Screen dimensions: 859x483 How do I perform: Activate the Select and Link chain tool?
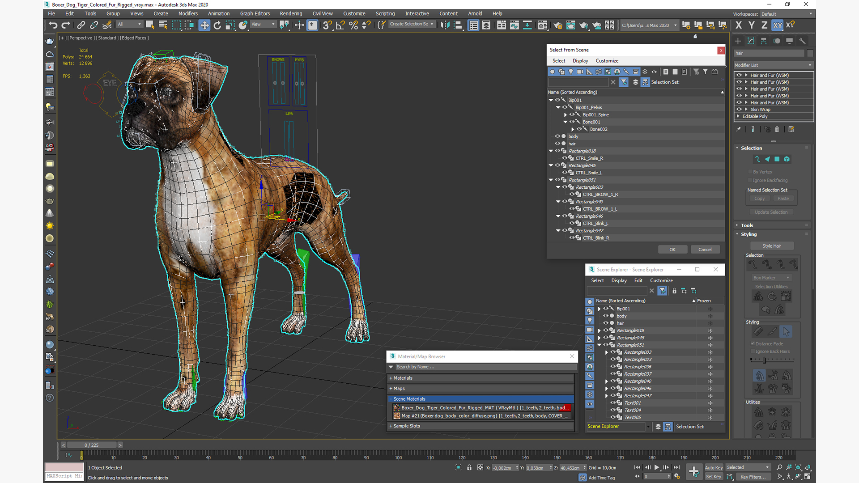point(81,25)
